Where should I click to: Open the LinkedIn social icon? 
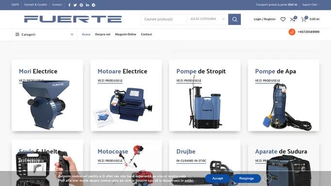[87, 5]
